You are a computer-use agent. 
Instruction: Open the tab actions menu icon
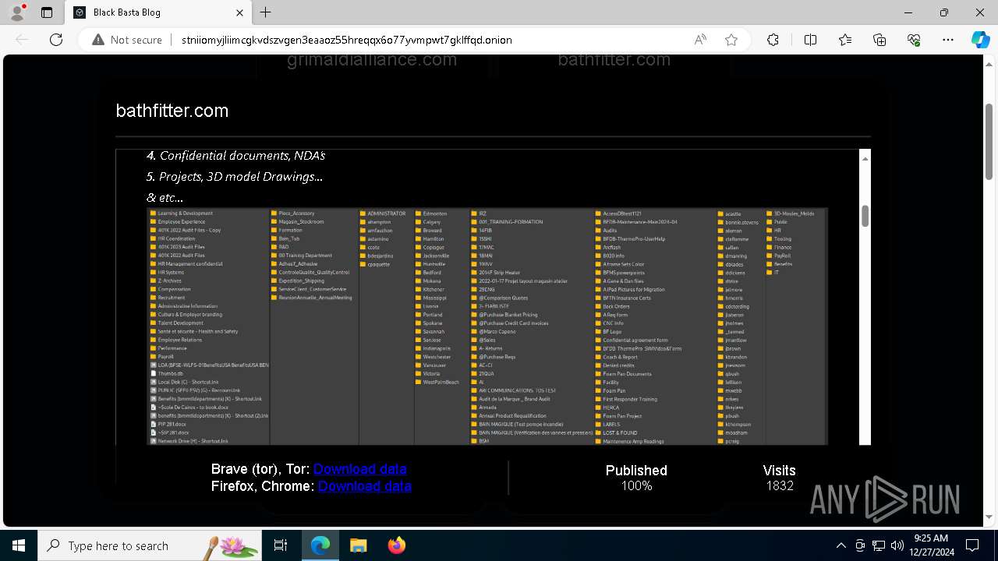click(x=47, y=12)
